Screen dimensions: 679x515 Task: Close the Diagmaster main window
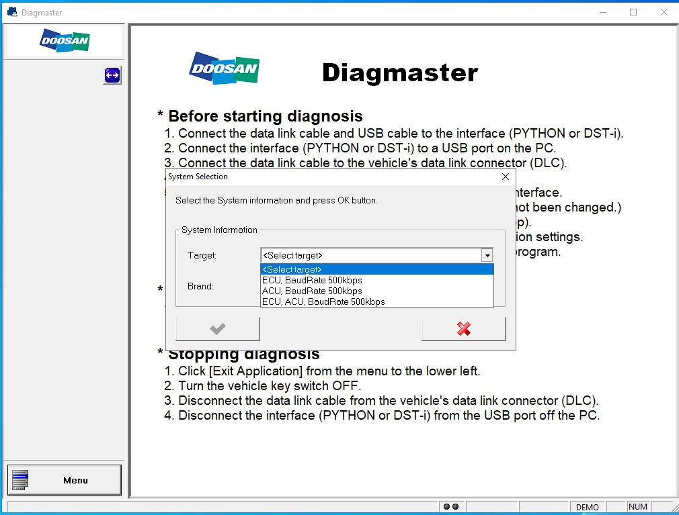coord(664,12)
